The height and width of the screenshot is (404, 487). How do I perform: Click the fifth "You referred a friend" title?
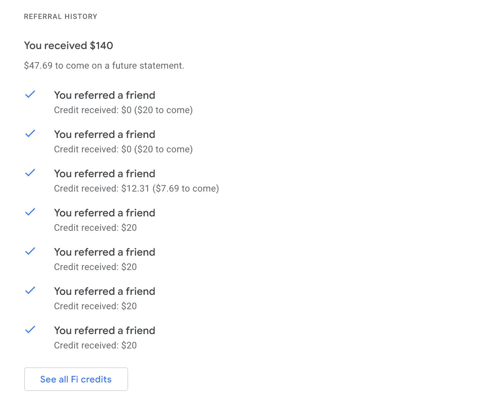105,252
